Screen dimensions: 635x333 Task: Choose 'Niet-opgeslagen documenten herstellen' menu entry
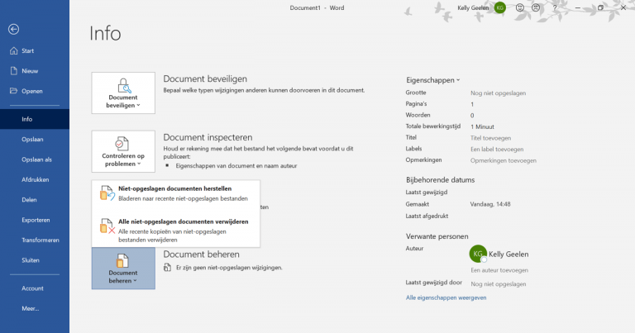[x=176, y=193]
